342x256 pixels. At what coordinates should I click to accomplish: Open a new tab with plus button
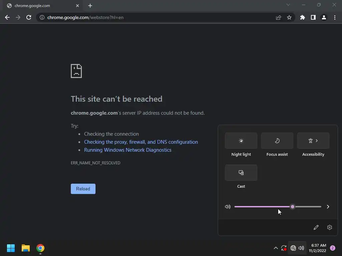click(x=90, y=6)
